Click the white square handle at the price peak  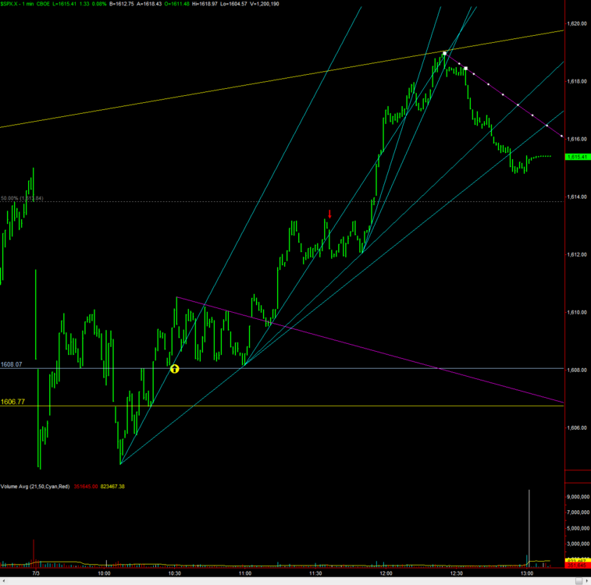click(x=445, y=54)
